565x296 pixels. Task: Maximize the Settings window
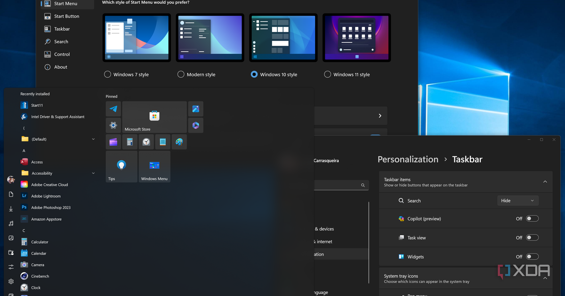pyautogui.click(x=541, y=140)
